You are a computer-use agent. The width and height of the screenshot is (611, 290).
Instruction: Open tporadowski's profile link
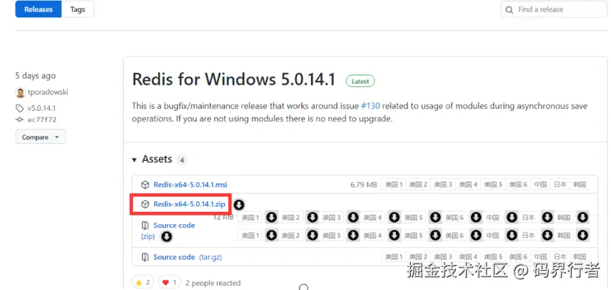48,93
